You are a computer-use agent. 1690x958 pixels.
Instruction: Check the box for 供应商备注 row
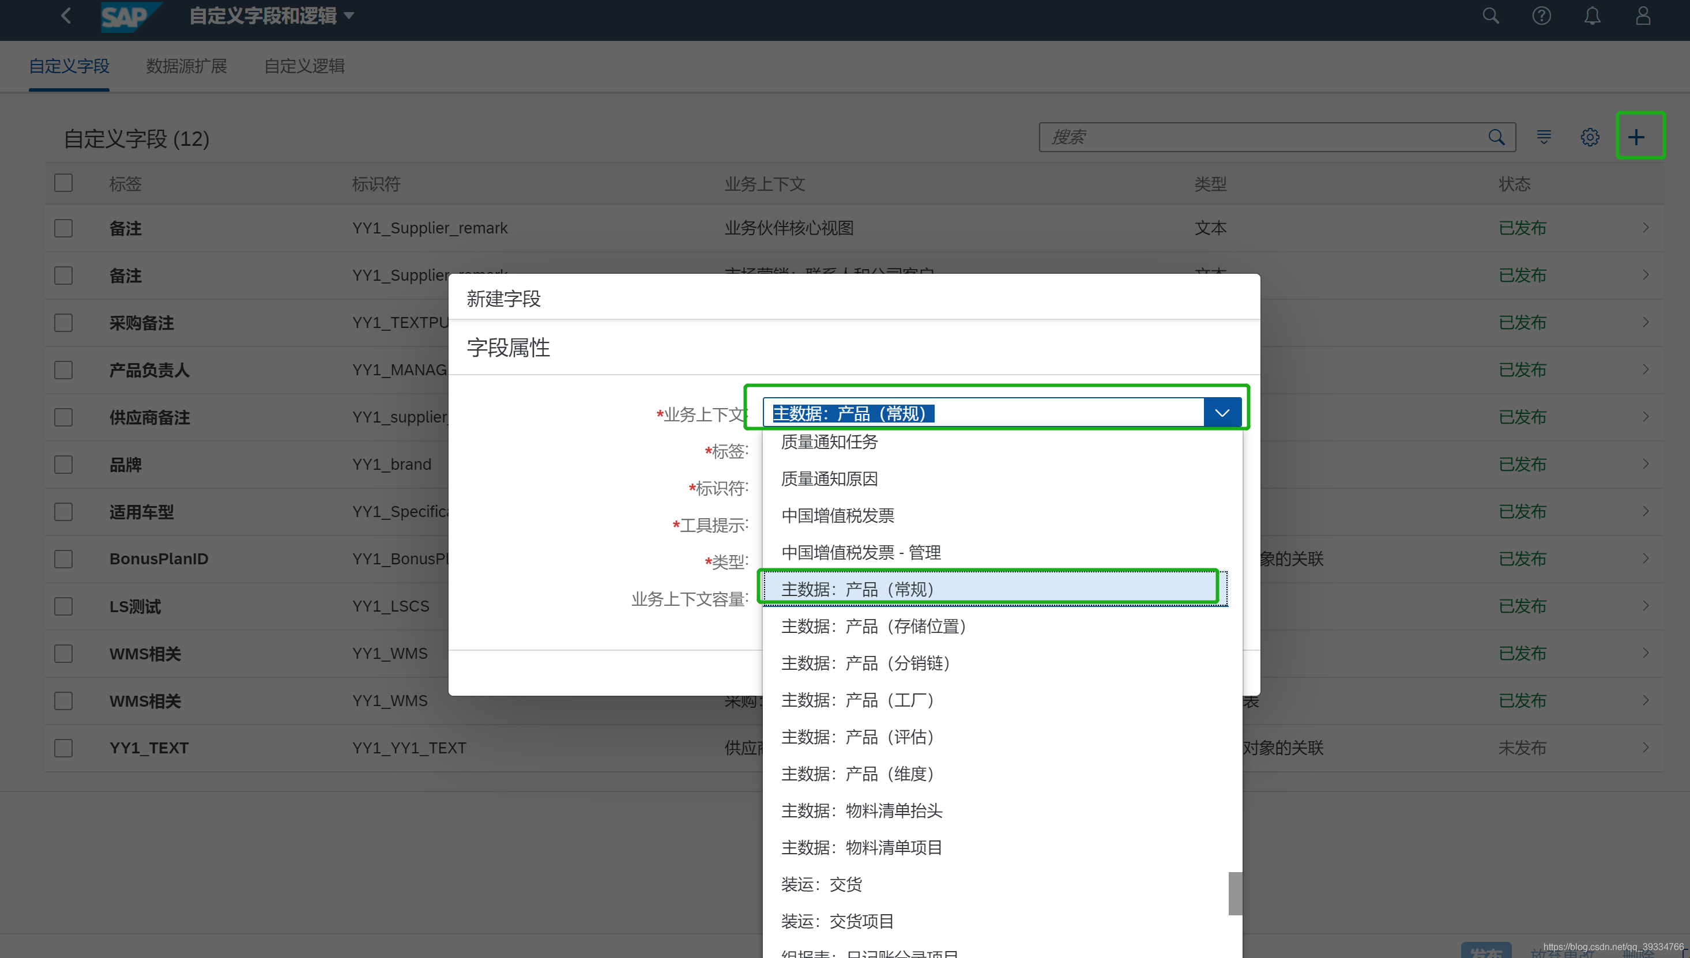click(63, 418)
